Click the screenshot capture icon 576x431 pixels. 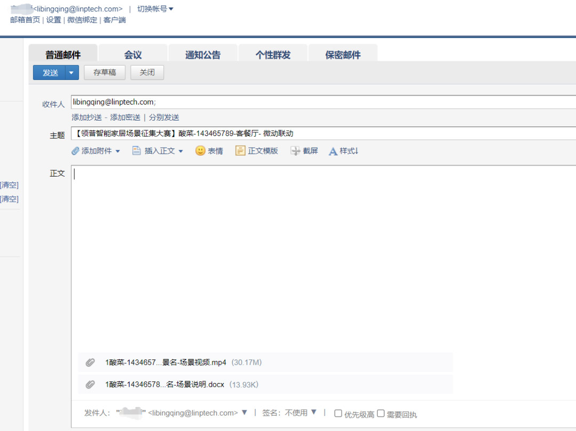(295, 151)
